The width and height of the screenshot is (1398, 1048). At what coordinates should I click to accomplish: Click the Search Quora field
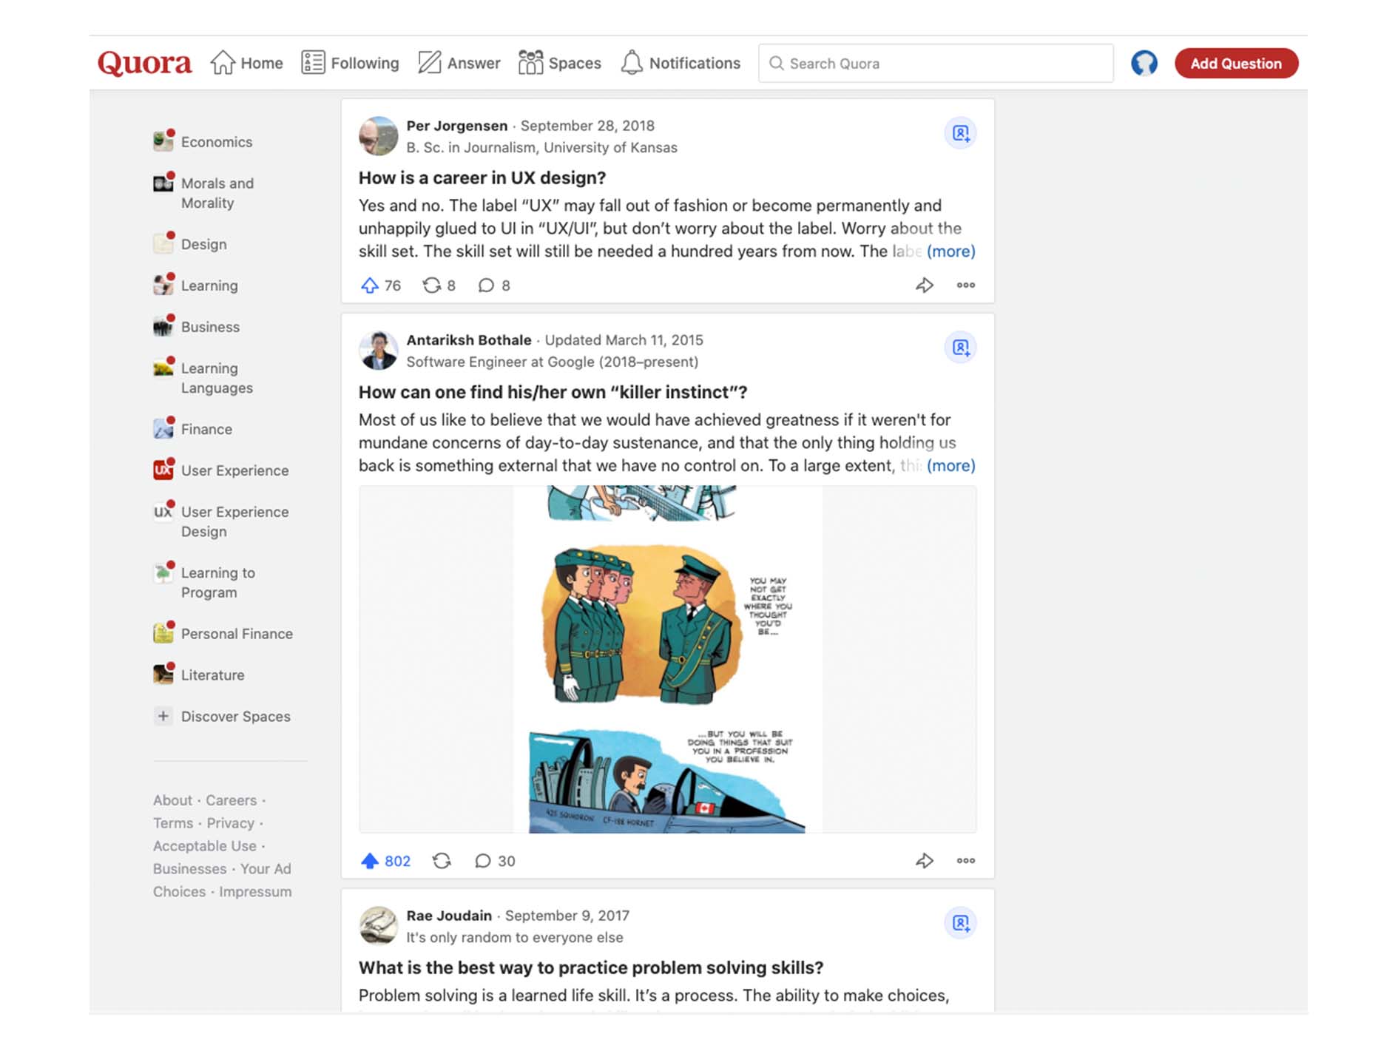(x=936, y=64)
